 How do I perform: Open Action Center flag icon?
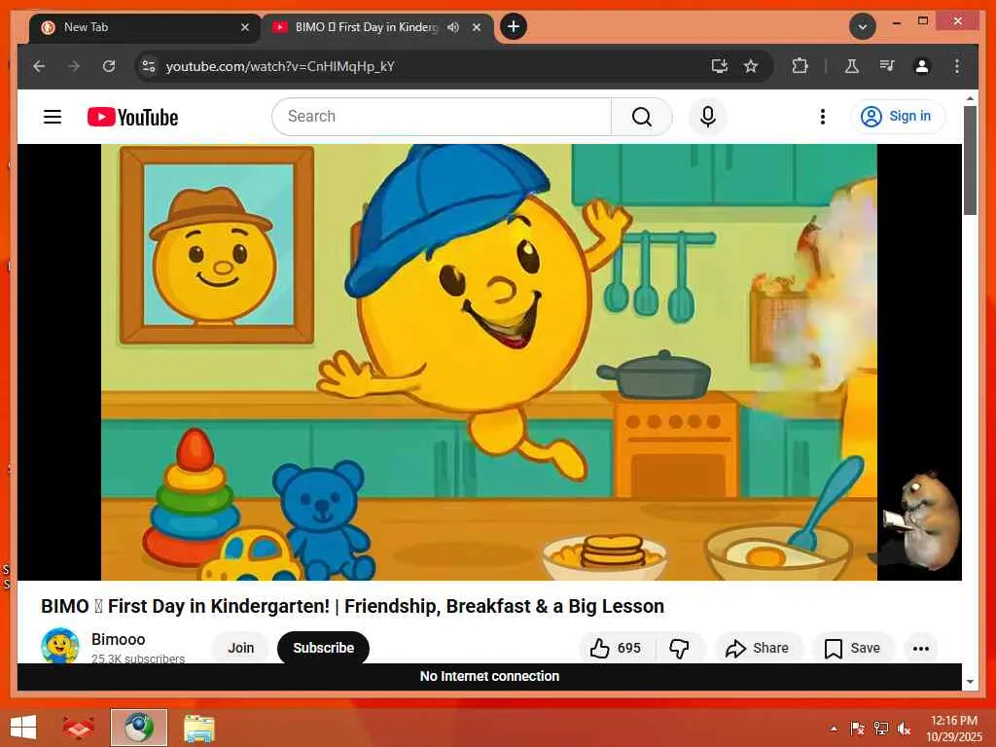(x=857, y=729)
